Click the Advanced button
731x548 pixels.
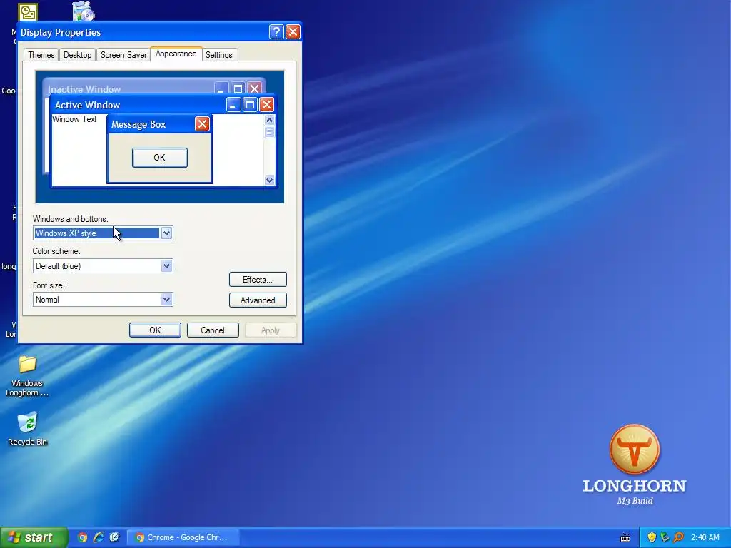[x=258, y=300]
